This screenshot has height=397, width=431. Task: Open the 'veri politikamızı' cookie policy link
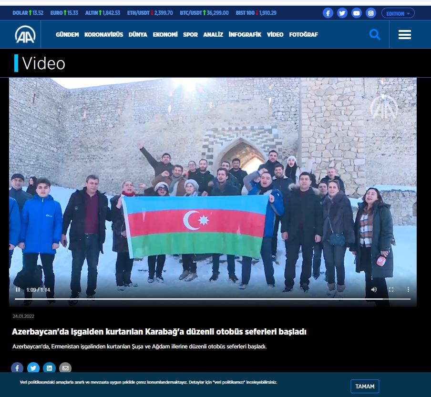point(228,382)
